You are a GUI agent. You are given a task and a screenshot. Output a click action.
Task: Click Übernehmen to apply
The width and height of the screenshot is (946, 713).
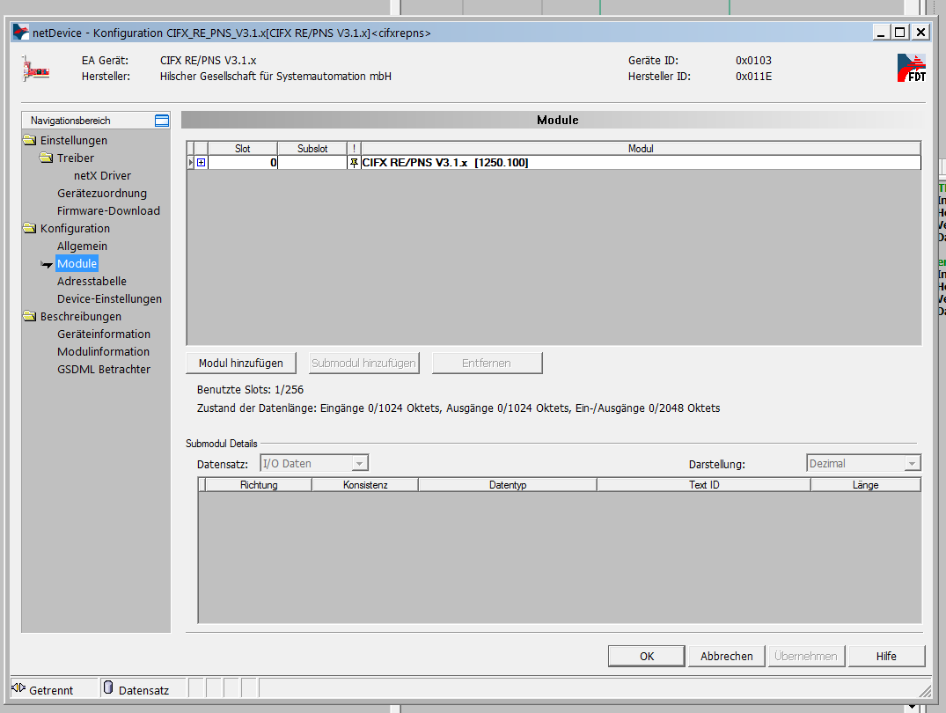click(x=806, y=657)
